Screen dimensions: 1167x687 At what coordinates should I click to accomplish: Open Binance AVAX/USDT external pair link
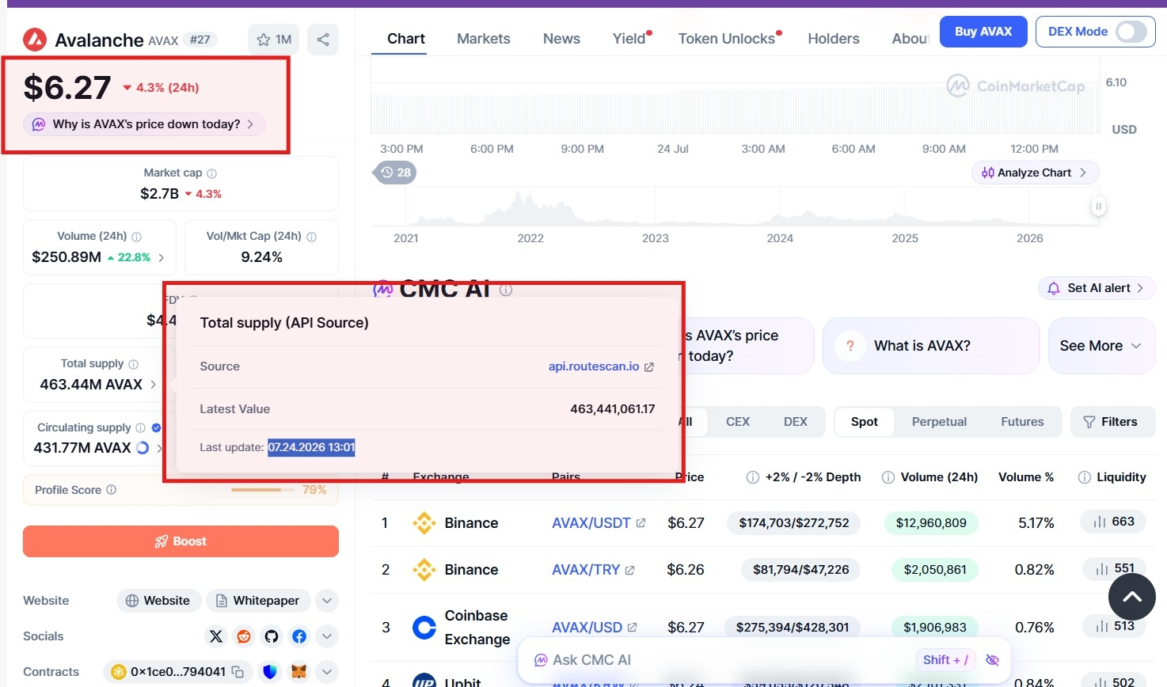point(599,523)
